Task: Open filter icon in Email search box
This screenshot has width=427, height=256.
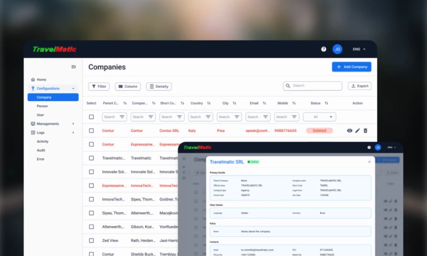Action: click(x=265, y=117)
